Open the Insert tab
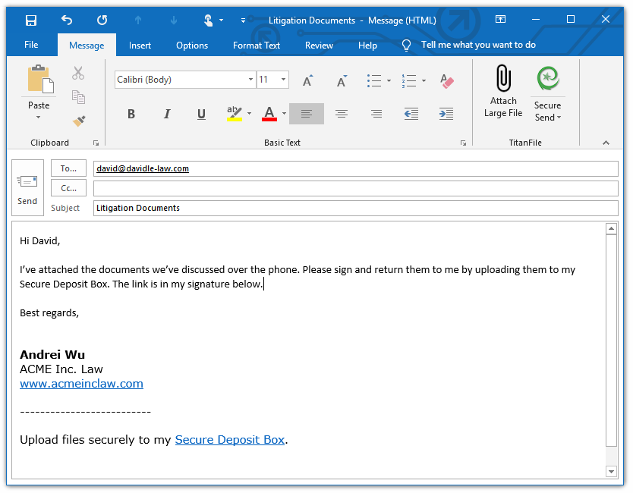Image resolution: width=633 pixels, height=493 pixels. 140,46
